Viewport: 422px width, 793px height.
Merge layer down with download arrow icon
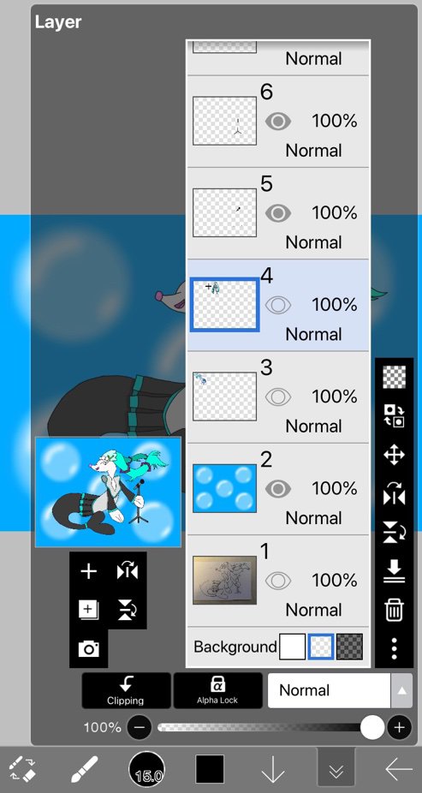pyautogui.click(x=394, y=571)
